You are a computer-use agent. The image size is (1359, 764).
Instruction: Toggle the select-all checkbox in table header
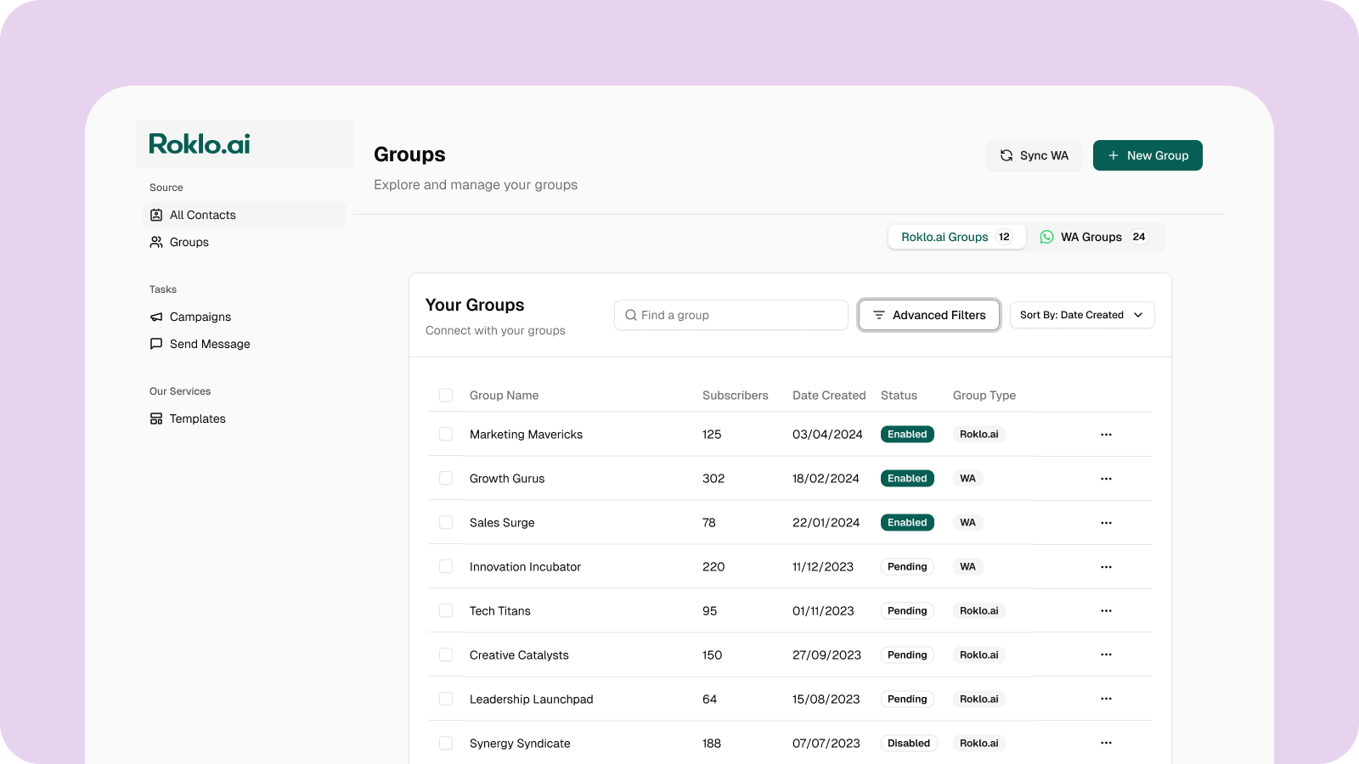446,395
